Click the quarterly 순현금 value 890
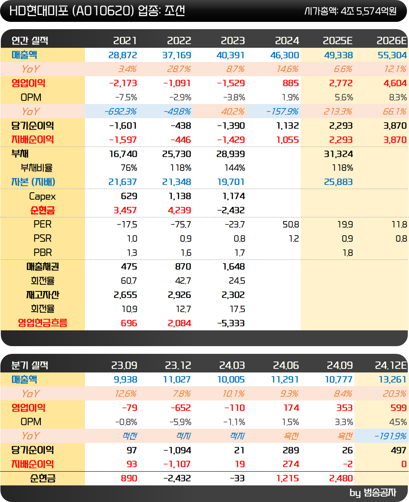Image resolution: width=409 pixels, height=502 pixels. [x=129, y=479]
